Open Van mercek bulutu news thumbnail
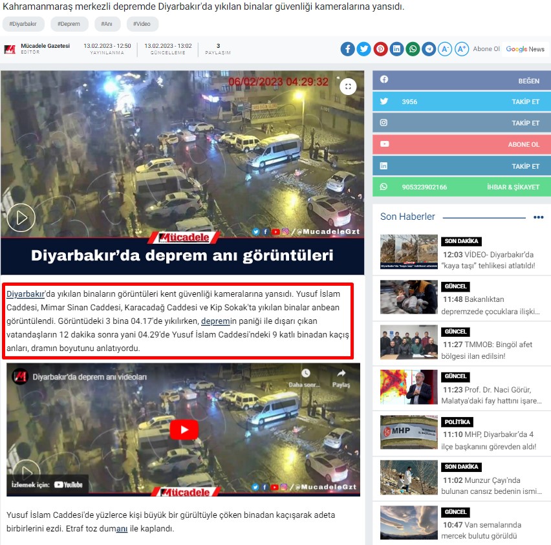551x545 pixels. click(409, 522)
